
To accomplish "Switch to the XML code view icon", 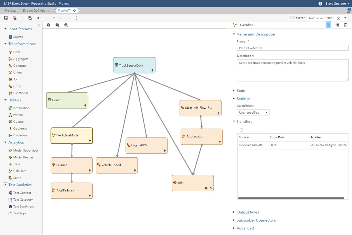I will [346, 25].
